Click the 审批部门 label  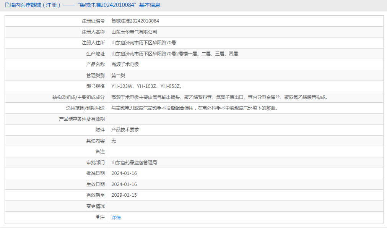(95, 162)
